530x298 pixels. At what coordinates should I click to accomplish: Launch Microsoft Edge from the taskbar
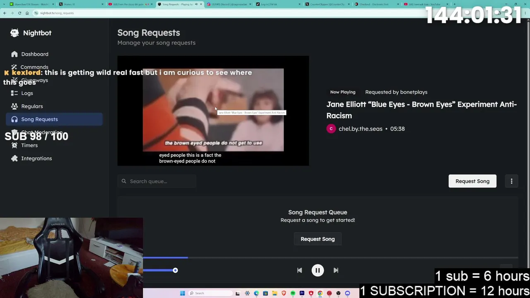[256, 293]
